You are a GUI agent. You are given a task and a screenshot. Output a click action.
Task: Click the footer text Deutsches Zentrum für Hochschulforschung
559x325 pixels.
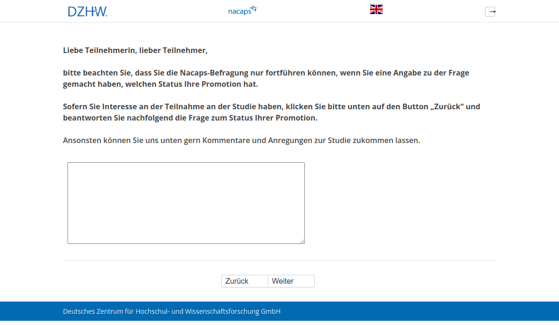pos(172,311)
